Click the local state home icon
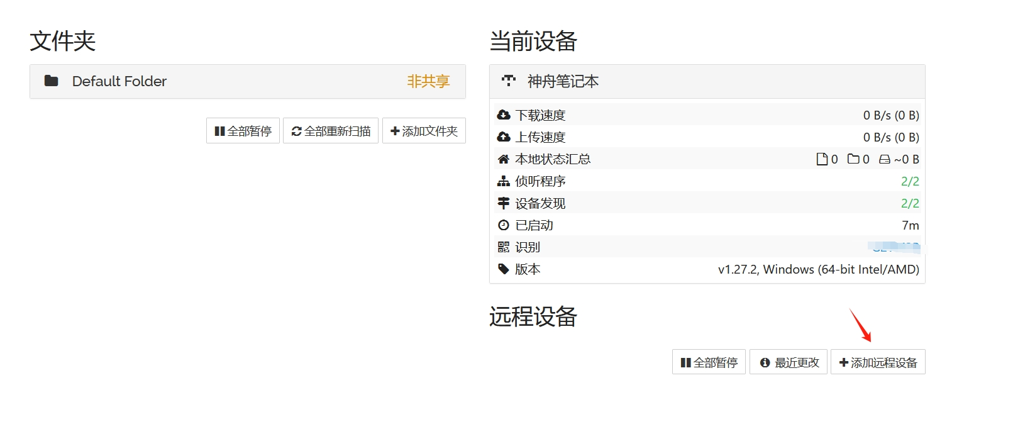 pos(504,159)
